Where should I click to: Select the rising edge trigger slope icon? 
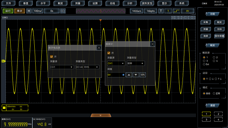pyautogui.click(x=176, y=11)
